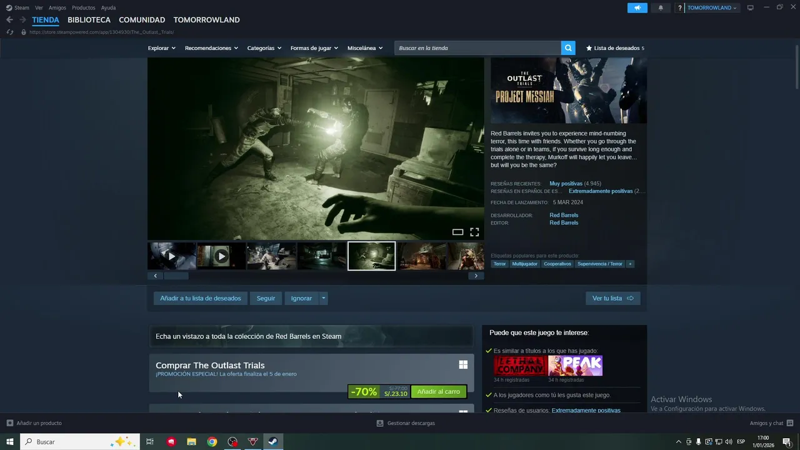
Task: Click the Buscar en la tienda field
Action: pyautogui.click(x=477, y=48)
